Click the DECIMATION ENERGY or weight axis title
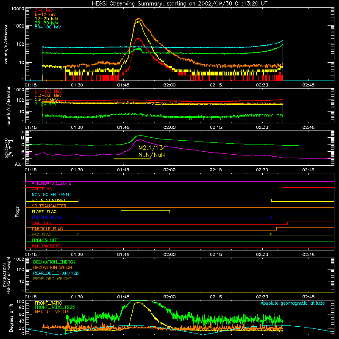The image size is (339, 339). pyautogui.click(x=6, y=275)
